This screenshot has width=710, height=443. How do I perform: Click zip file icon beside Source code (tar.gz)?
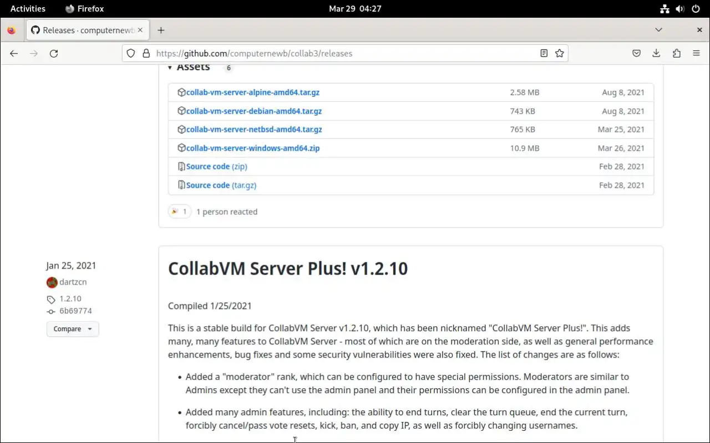click(x=181, y=185)
